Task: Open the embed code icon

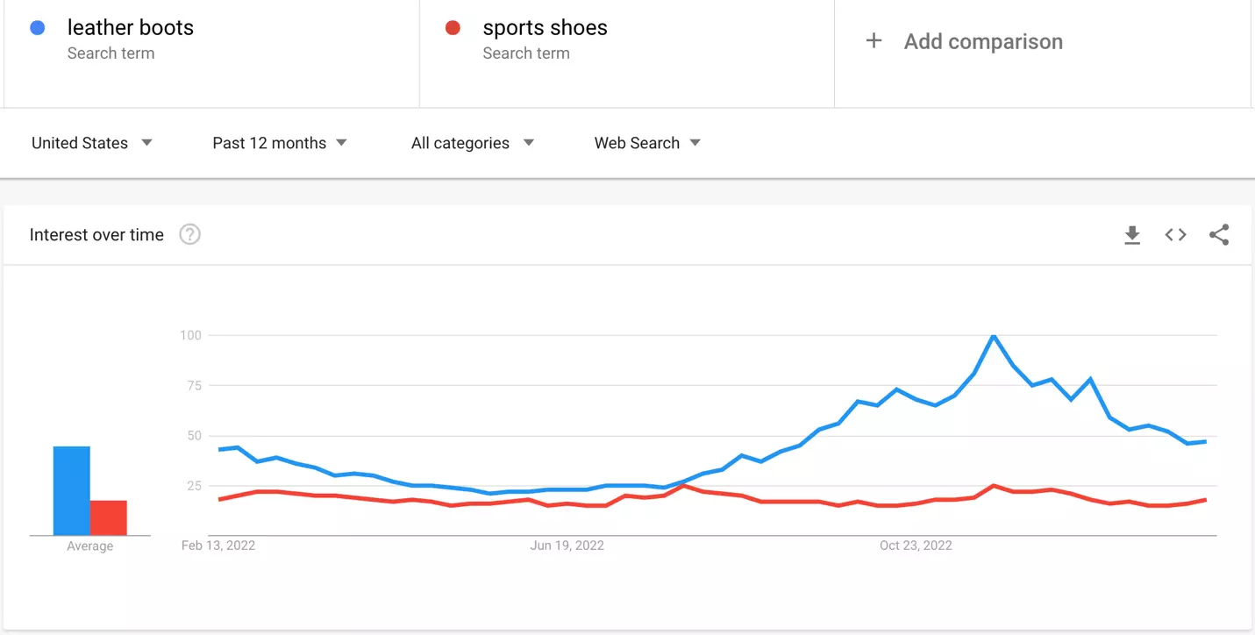Action: click(x=1175, y=235)
